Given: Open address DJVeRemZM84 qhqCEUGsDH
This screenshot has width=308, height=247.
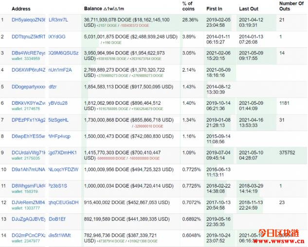Looking at the screenshot, I should coord(45,202).
